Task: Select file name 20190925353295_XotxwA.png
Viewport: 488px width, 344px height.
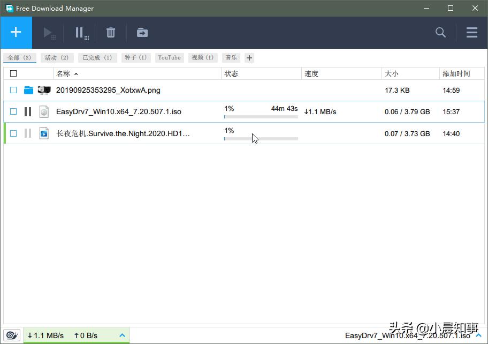Action: click(108, 91)
